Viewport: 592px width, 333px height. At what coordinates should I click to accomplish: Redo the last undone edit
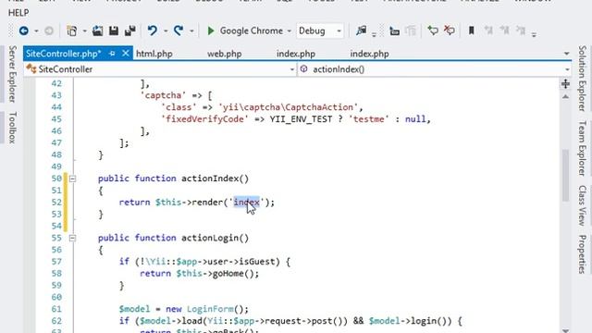[x=179, y=31]
